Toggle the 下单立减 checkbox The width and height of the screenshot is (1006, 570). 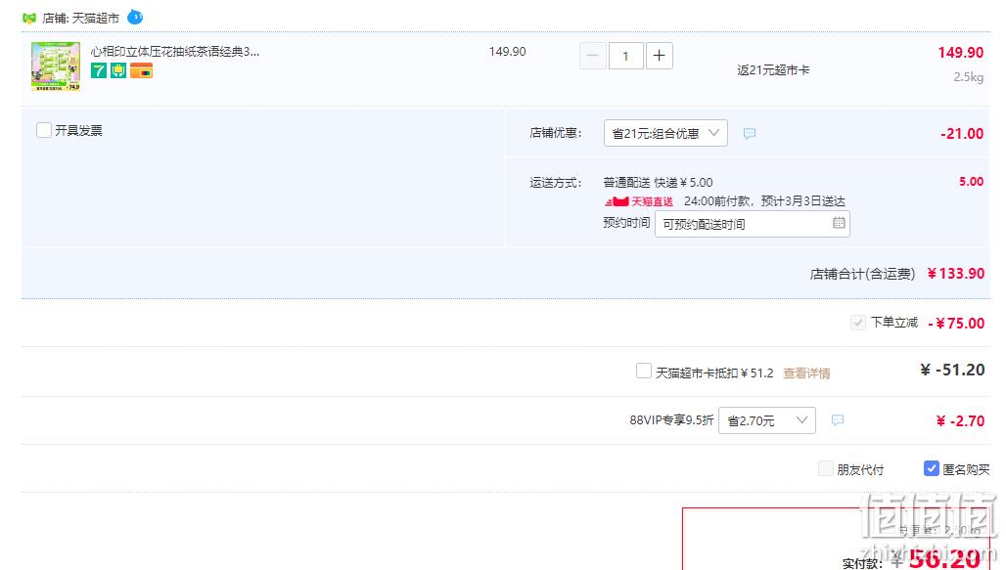(x=858, y=323)
